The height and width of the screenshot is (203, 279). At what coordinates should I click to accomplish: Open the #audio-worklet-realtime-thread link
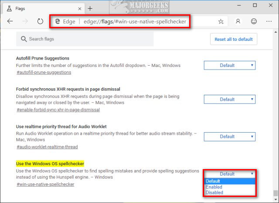(x=47, y=147)
